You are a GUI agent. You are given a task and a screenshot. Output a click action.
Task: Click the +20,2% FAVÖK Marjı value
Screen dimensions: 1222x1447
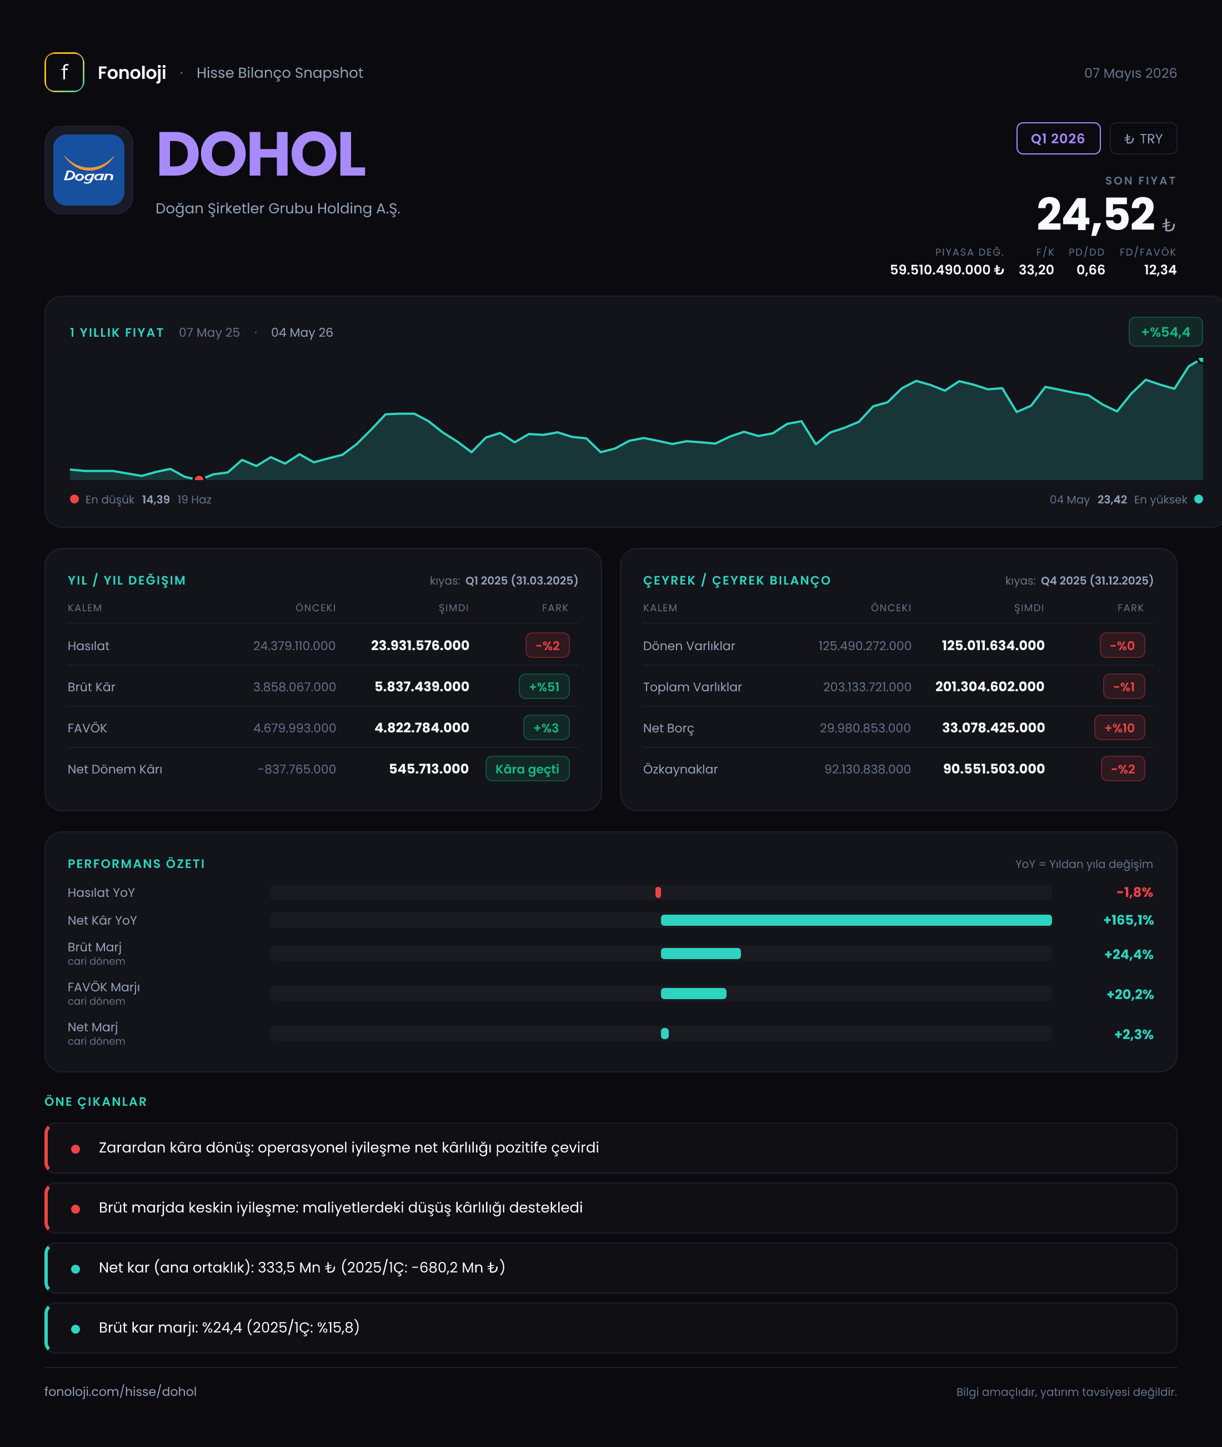pyautogui.click(x=1130, y=995)
